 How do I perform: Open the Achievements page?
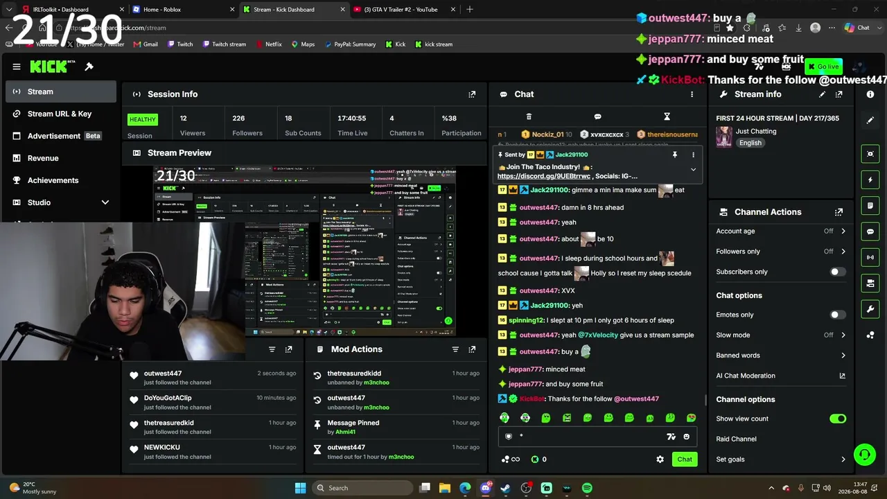click(61, 180)
